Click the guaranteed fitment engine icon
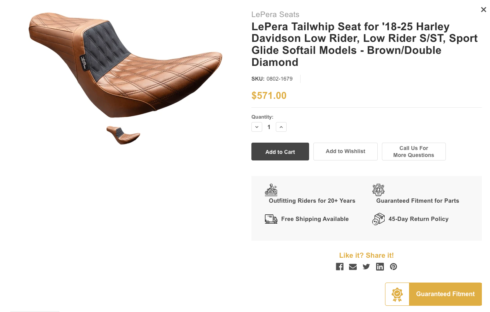 (x=378, y=190)
